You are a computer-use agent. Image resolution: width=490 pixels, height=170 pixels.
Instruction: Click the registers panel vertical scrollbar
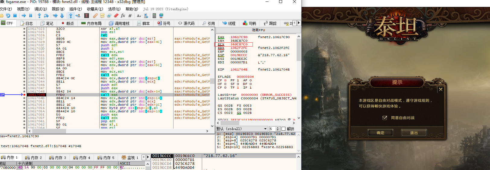[299, 77]
